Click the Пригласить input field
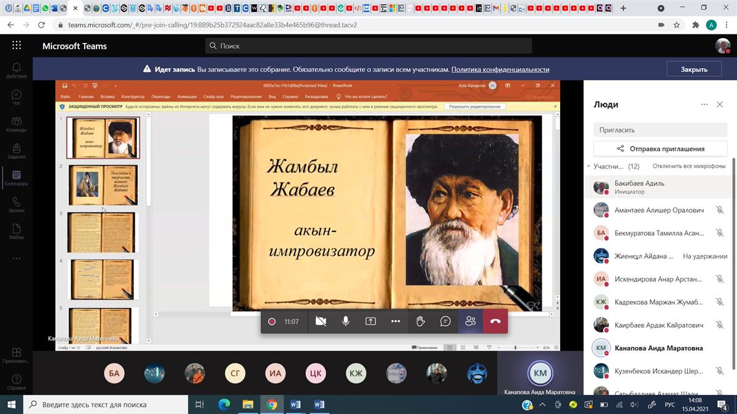The height and width of the screenshot is (414, 737). tap(660, 130)
